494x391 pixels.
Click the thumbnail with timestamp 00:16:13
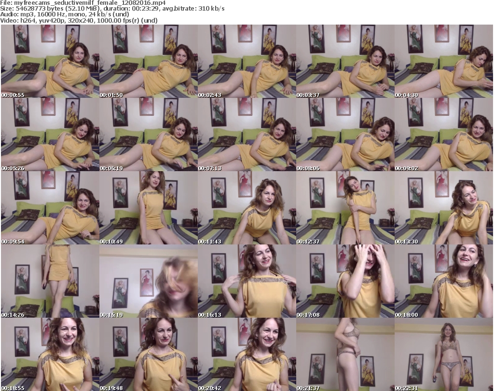click(x=247, y=281)
